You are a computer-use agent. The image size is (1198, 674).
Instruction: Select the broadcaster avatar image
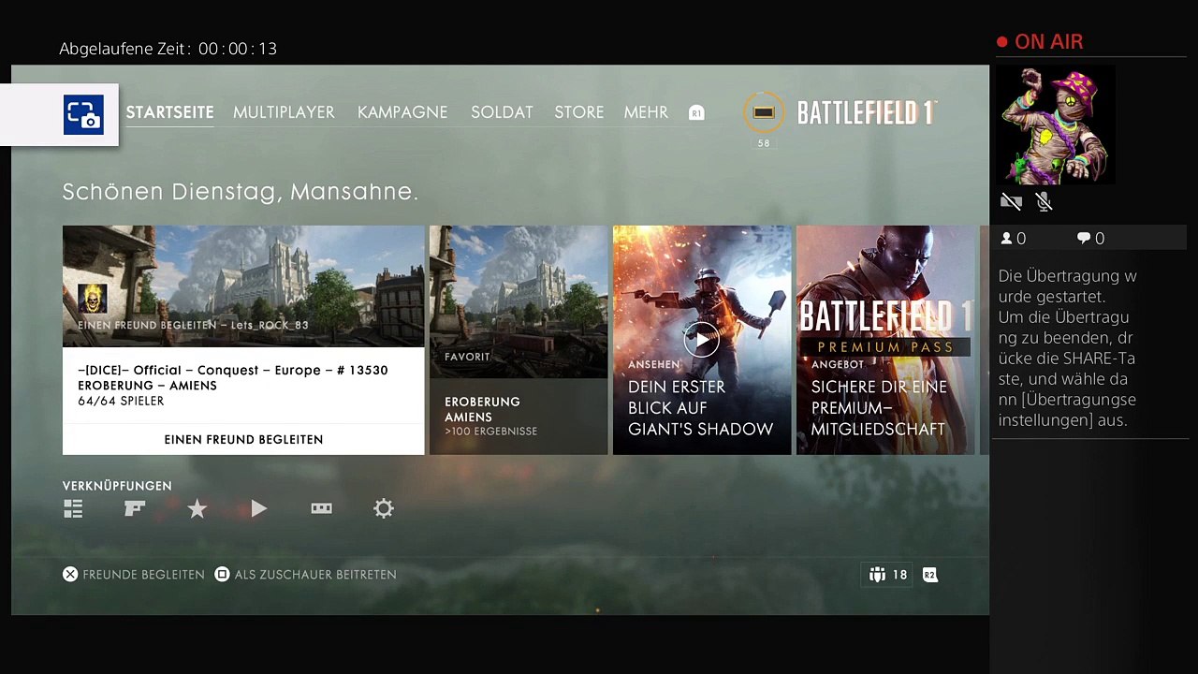point(1056,125)
